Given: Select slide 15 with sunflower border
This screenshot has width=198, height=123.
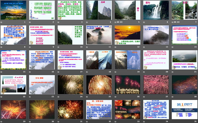Looking at the screenshot, I should tap(13, 60).
